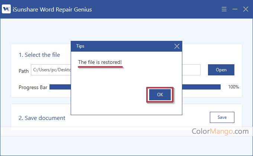Click the Save button
Viewport: 253px width, 156px height.
(222, 117)
